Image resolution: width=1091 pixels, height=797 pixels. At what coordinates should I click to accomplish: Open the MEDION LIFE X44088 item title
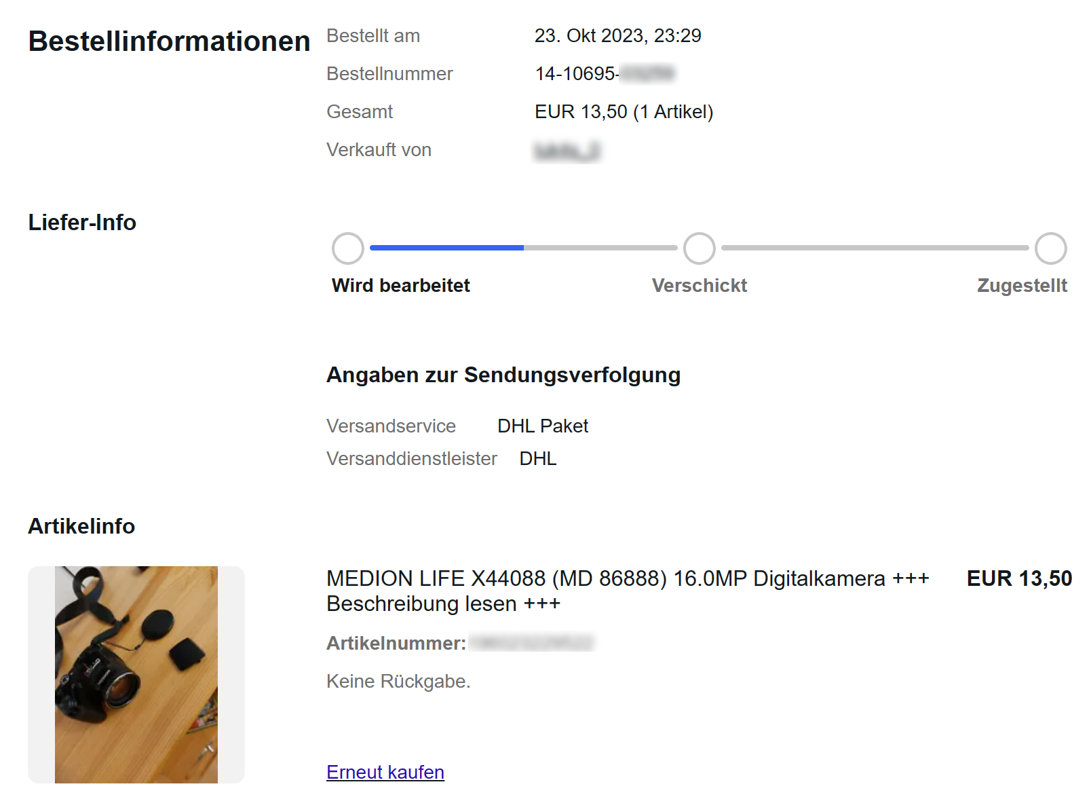(x=628, y=591)
